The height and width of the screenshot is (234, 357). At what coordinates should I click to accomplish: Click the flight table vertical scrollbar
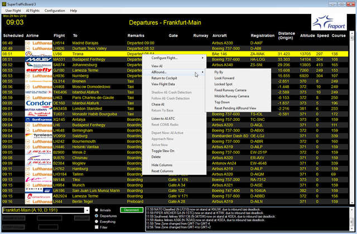tap(352, 118)
